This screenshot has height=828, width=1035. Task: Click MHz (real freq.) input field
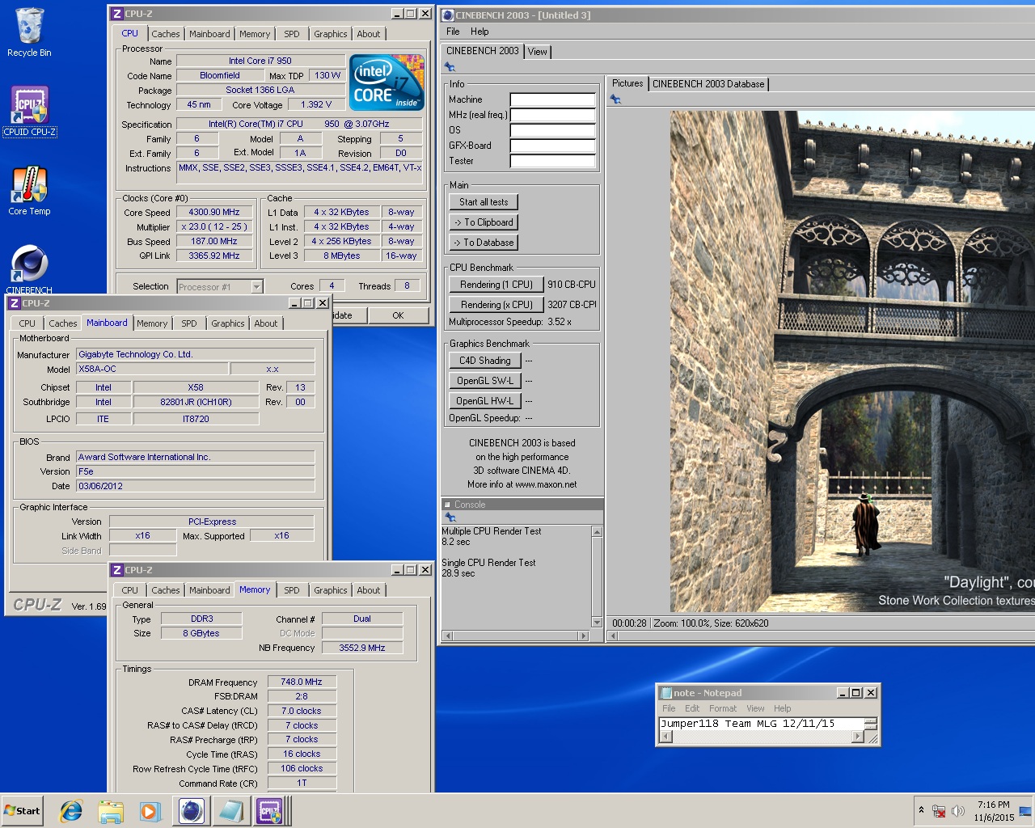tap(553, 115)
